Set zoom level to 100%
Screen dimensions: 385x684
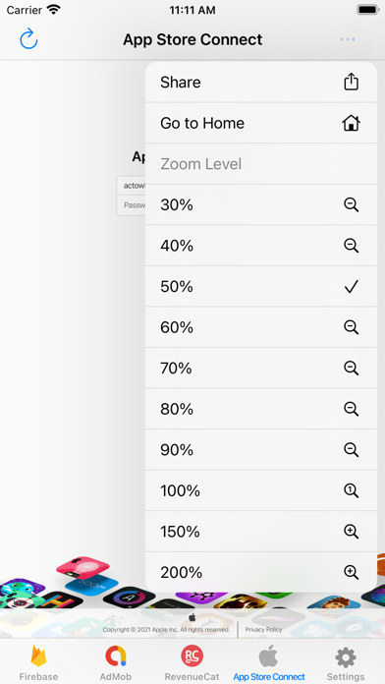point(260,490)
